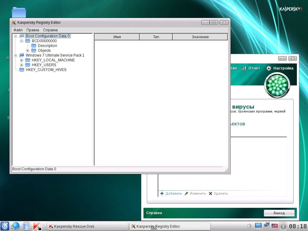Image resolution: width=308 pixels, height=231 pixels.
Task: Select the Boot Configuration Data 0 item
Action: (x=48, y=36)
